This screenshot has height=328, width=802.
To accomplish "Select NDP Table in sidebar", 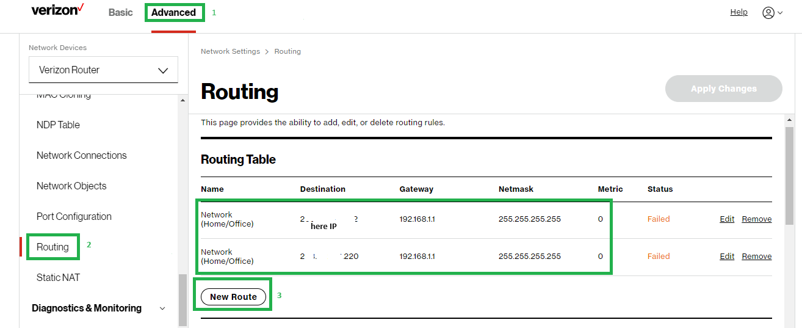I will [58, 125].
